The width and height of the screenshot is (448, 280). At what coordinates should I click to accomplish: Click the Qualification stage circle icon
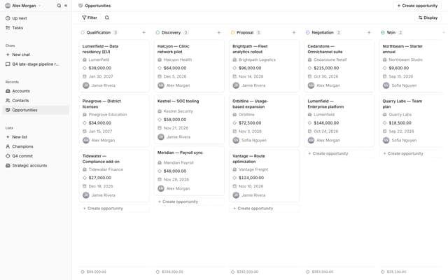tap(83, 33)
